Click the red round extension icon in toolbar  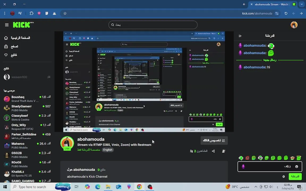(12, 13)
